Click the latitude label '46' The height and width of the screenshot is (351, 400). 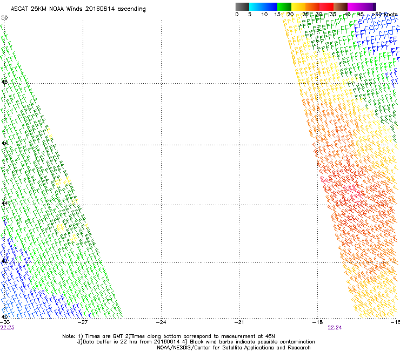4,144
